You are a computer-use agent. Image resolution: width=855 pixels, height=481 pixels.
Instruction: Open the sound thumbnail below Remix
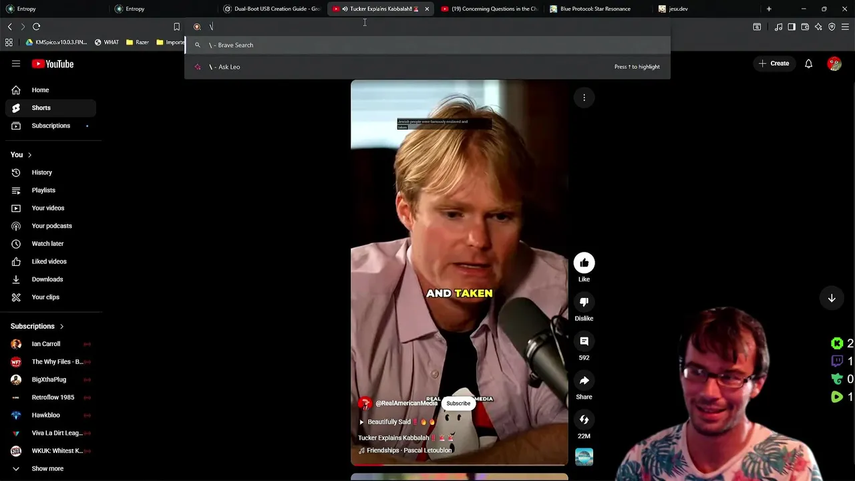point(584,457)
